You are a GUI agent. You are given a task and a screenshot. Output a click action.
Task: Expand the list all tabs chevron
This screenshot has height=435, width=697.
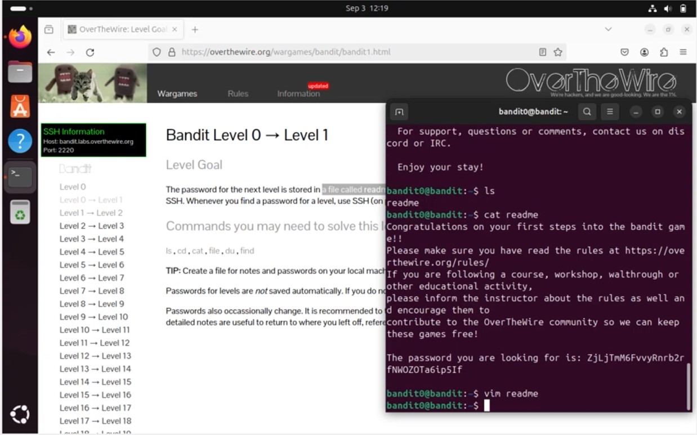pos(608,29)
